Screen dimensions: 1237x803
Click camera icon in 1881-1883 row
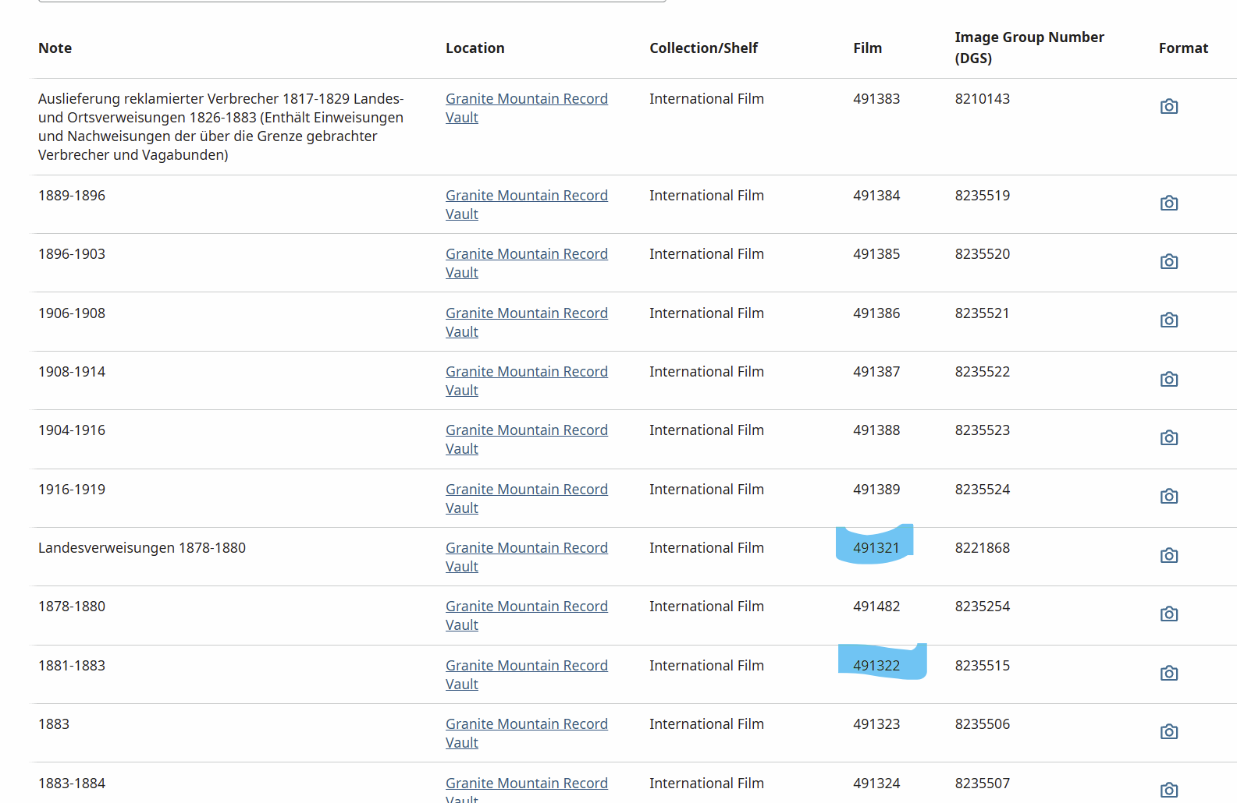[x=1168, y=673]
